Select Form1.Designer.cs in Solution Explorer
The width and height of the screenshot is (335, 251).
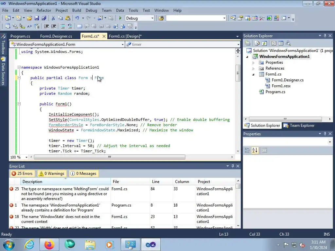pos(287,80)
